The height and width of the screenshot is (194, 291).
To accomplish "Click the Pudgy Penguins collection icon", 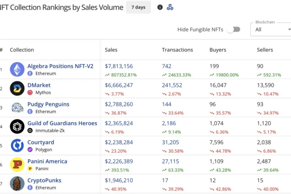I will point(17,107).
